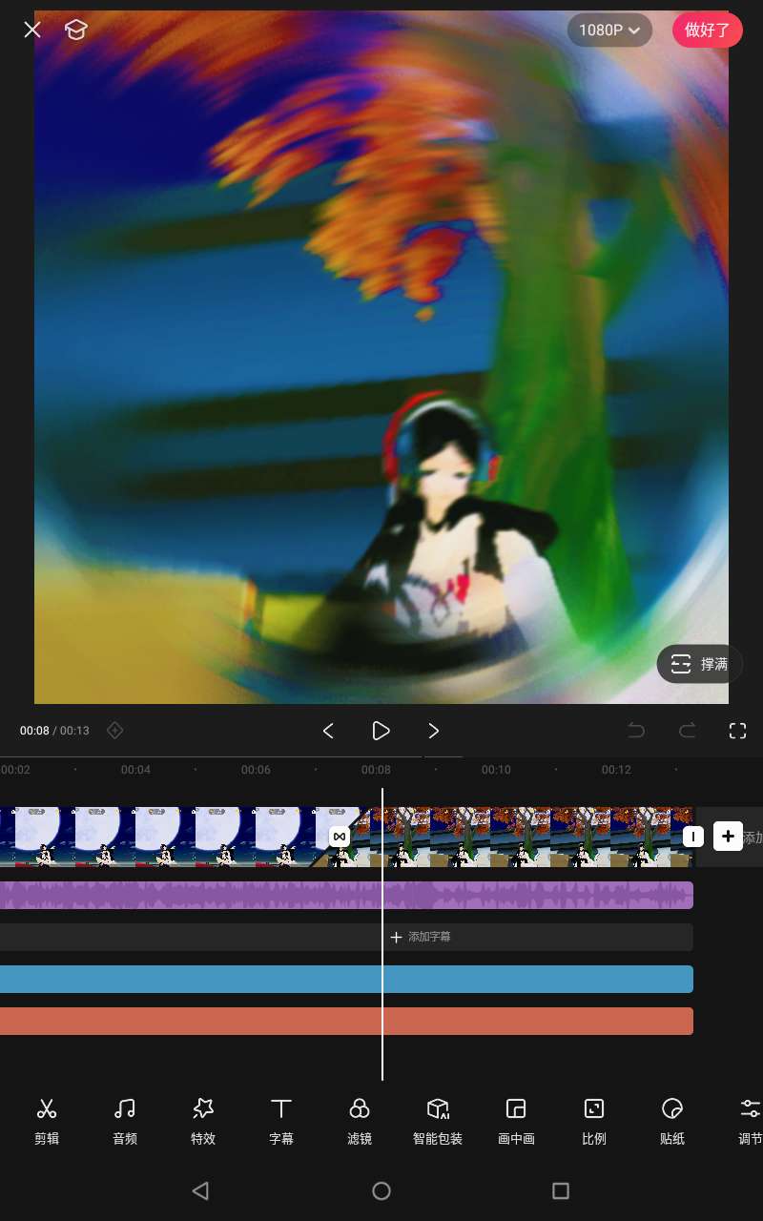Tap the 撑满 fill-screen button
763x1221 pixels.
[699, 664]
